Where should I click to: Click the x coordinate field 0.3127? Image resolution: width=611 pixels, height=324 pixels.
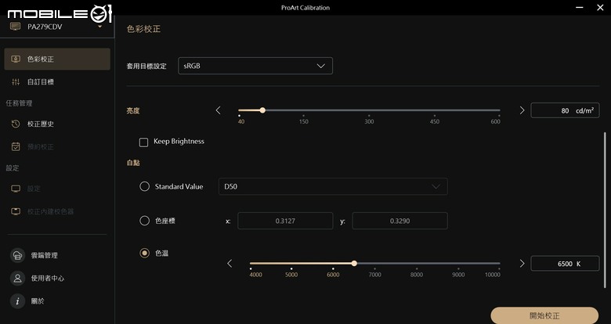pyautogui.click(x=285, y=221)
